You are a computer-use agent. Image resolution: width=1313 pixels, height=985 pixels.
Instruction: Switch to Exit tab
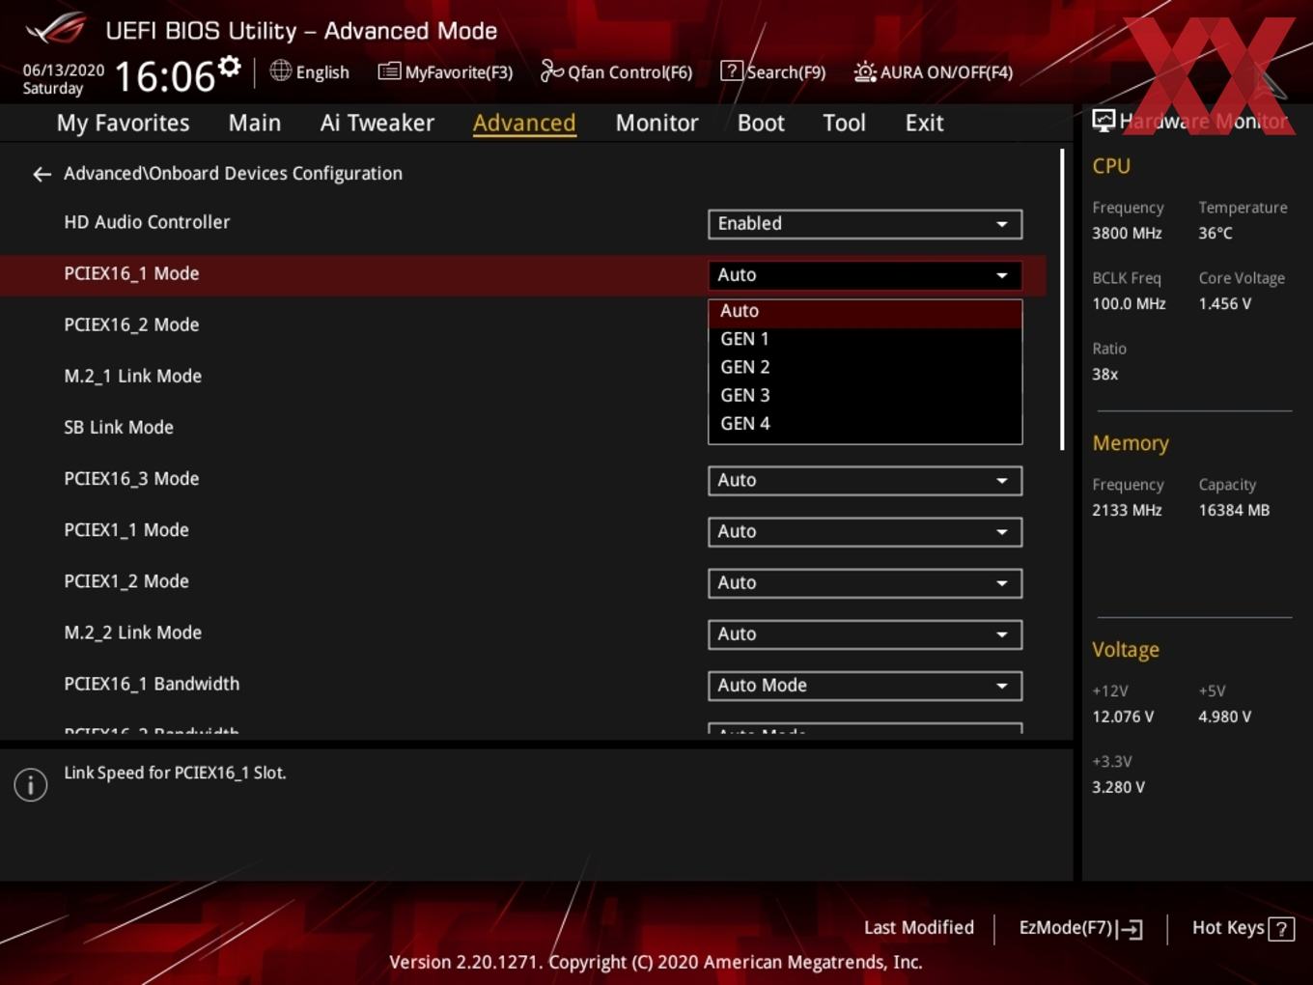coord(924,123)
